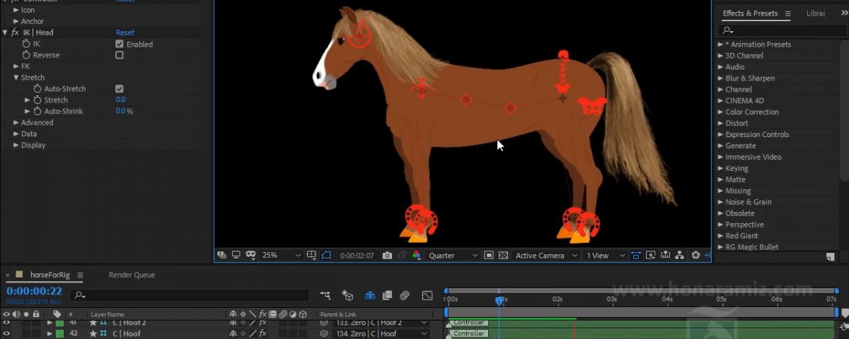Click the pixel aspect ratio correction icon
This screenshot has width=849, height=339.
636,256
